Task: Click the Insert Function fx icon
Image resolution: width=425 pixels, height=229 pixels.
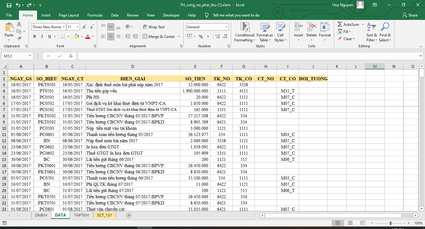Action: click(71, 56)
